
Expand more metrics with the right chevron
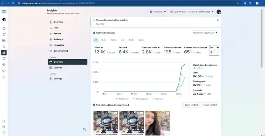click(x=215, y=50)
